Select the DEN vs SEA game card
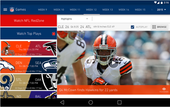170x107 pixels. pos(29,65)
